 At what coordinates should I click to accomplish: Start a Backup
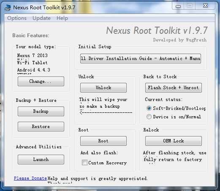(41, 111)
